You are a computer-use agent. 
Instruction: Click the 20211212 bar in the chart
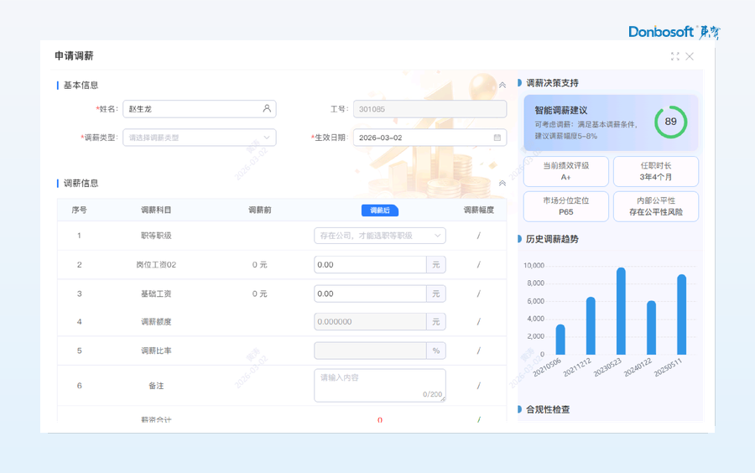point(591,325)
